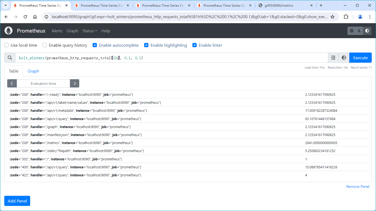Click the Prometheus flame logo
This screenshot has height=211, width=376.
coord(9,31)
